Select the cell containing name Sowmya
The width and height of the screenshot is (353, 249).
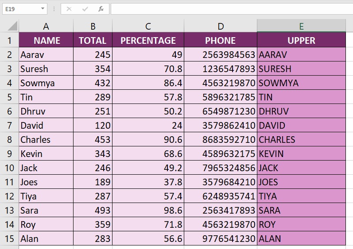pyautogui.click(x=46, y=83)
